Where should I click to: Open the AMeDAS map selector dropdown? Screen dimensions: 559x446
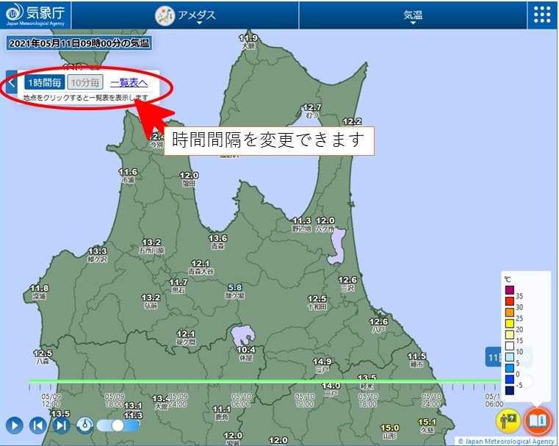point(185,15)
